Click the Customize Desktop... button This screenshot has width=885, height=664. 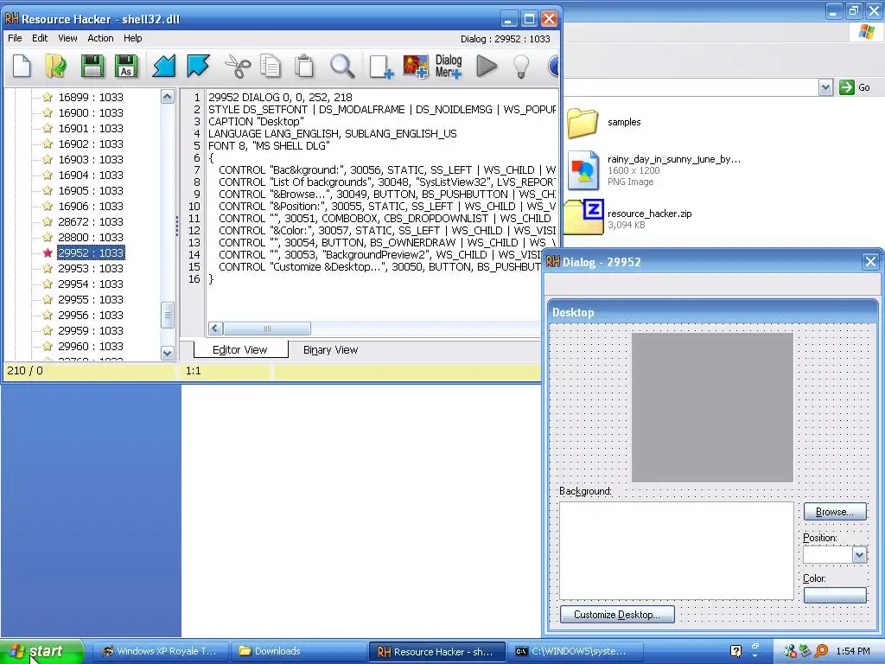click(x=617, y=615)
